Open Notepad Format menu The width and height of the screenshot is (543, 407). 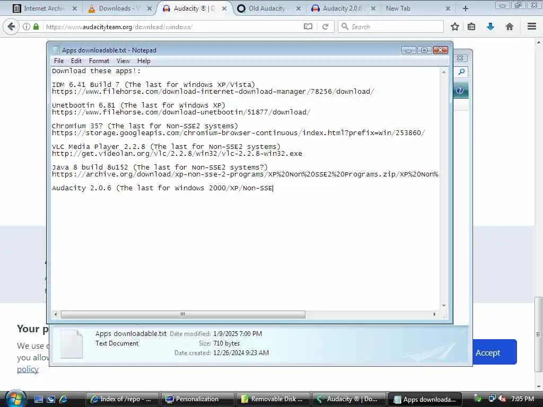point(99,61)
